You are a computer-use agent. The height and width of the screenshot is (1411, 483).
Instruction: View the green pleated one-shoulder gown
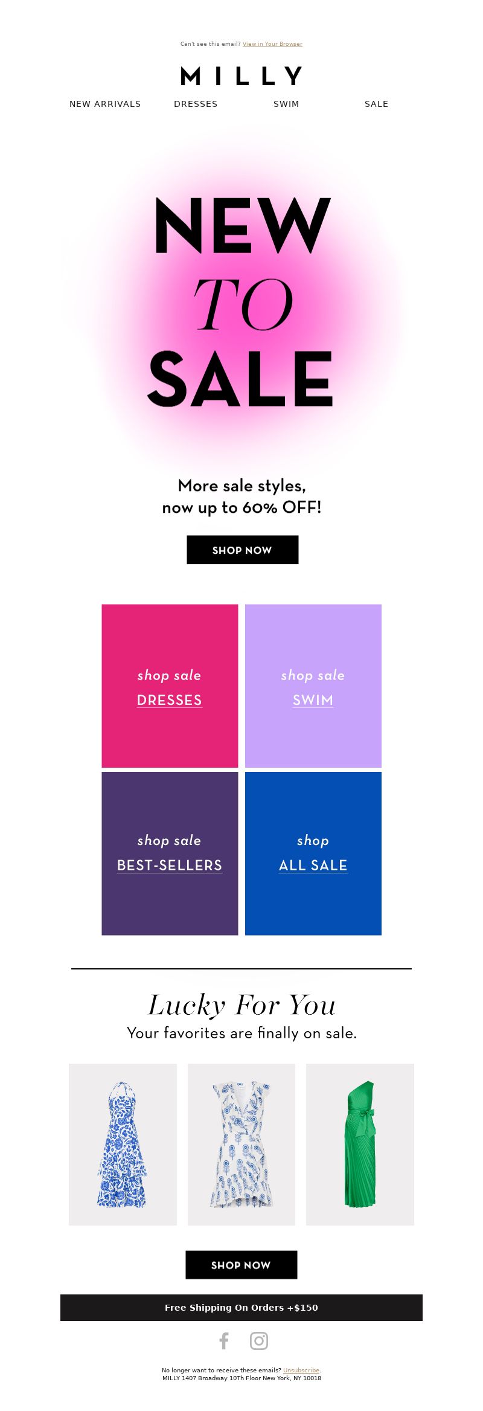point(360,1145)
